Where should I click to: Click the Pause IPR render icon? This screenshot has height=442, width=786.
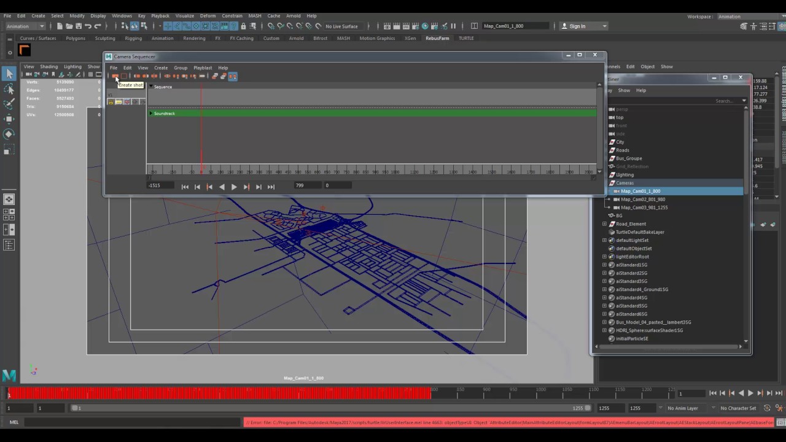tap(453, 26)
